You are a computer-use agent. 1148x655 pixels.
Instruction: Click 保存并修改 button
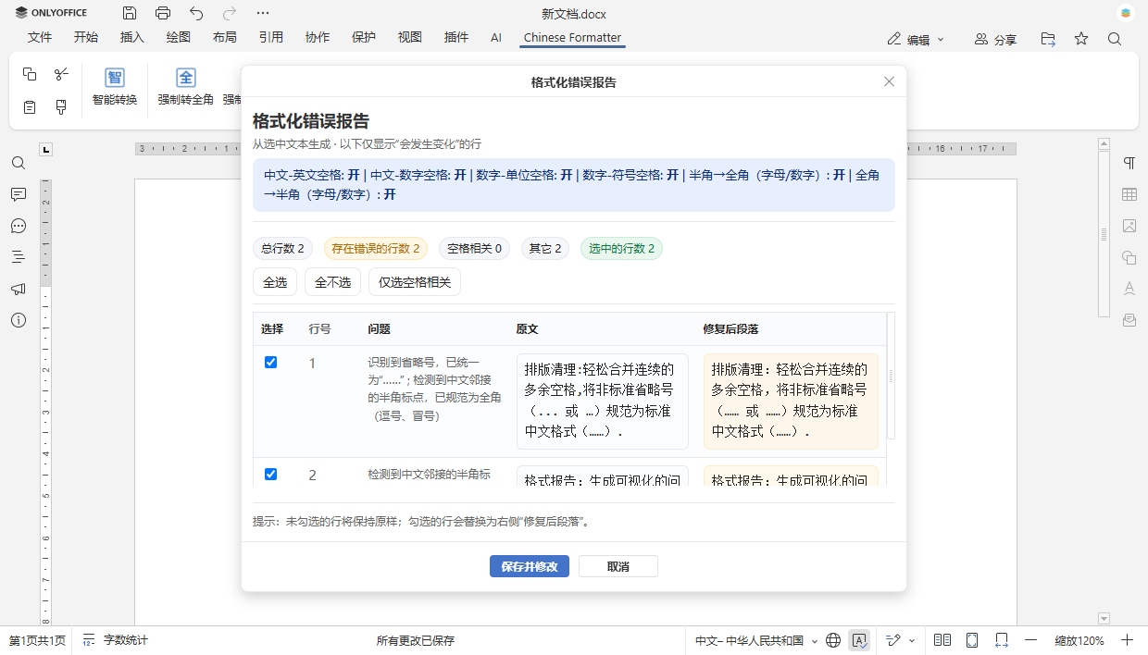pos(530,566)
